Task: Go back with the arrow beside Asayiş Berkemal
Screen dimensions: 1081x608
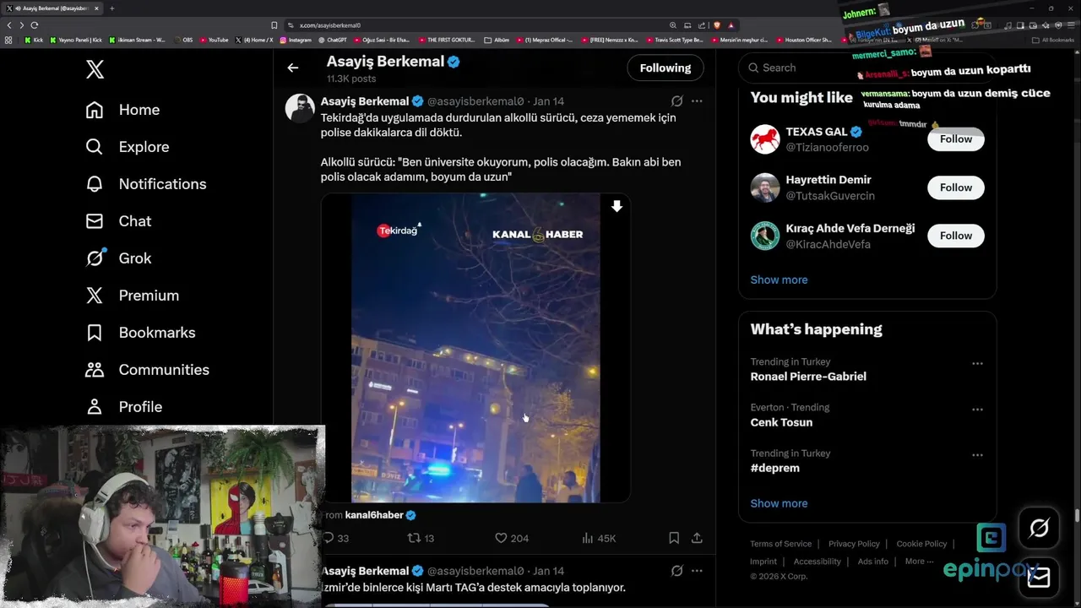Action: pyautogui.click(x=293, y=68)
